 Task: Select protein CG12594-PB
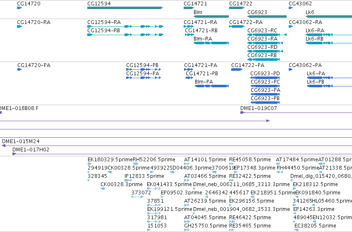[144, 69]
